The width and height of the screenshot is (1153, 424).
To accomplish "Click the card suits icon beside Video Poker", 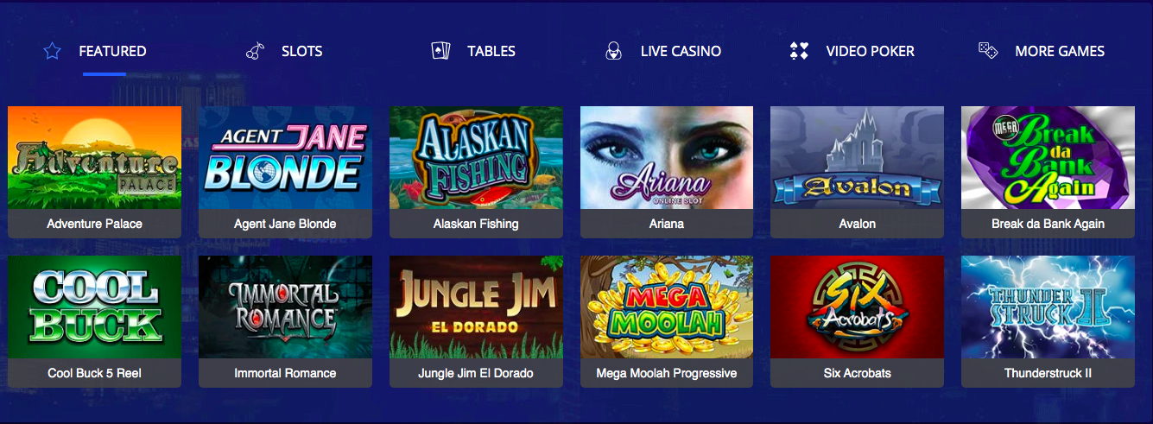I will click(x=799, y=51).
